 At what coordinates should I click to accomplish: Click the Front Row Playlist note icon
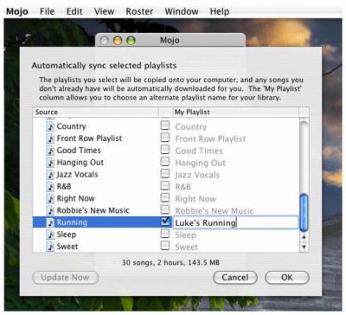pyautogui.click(x=50, y=138)
